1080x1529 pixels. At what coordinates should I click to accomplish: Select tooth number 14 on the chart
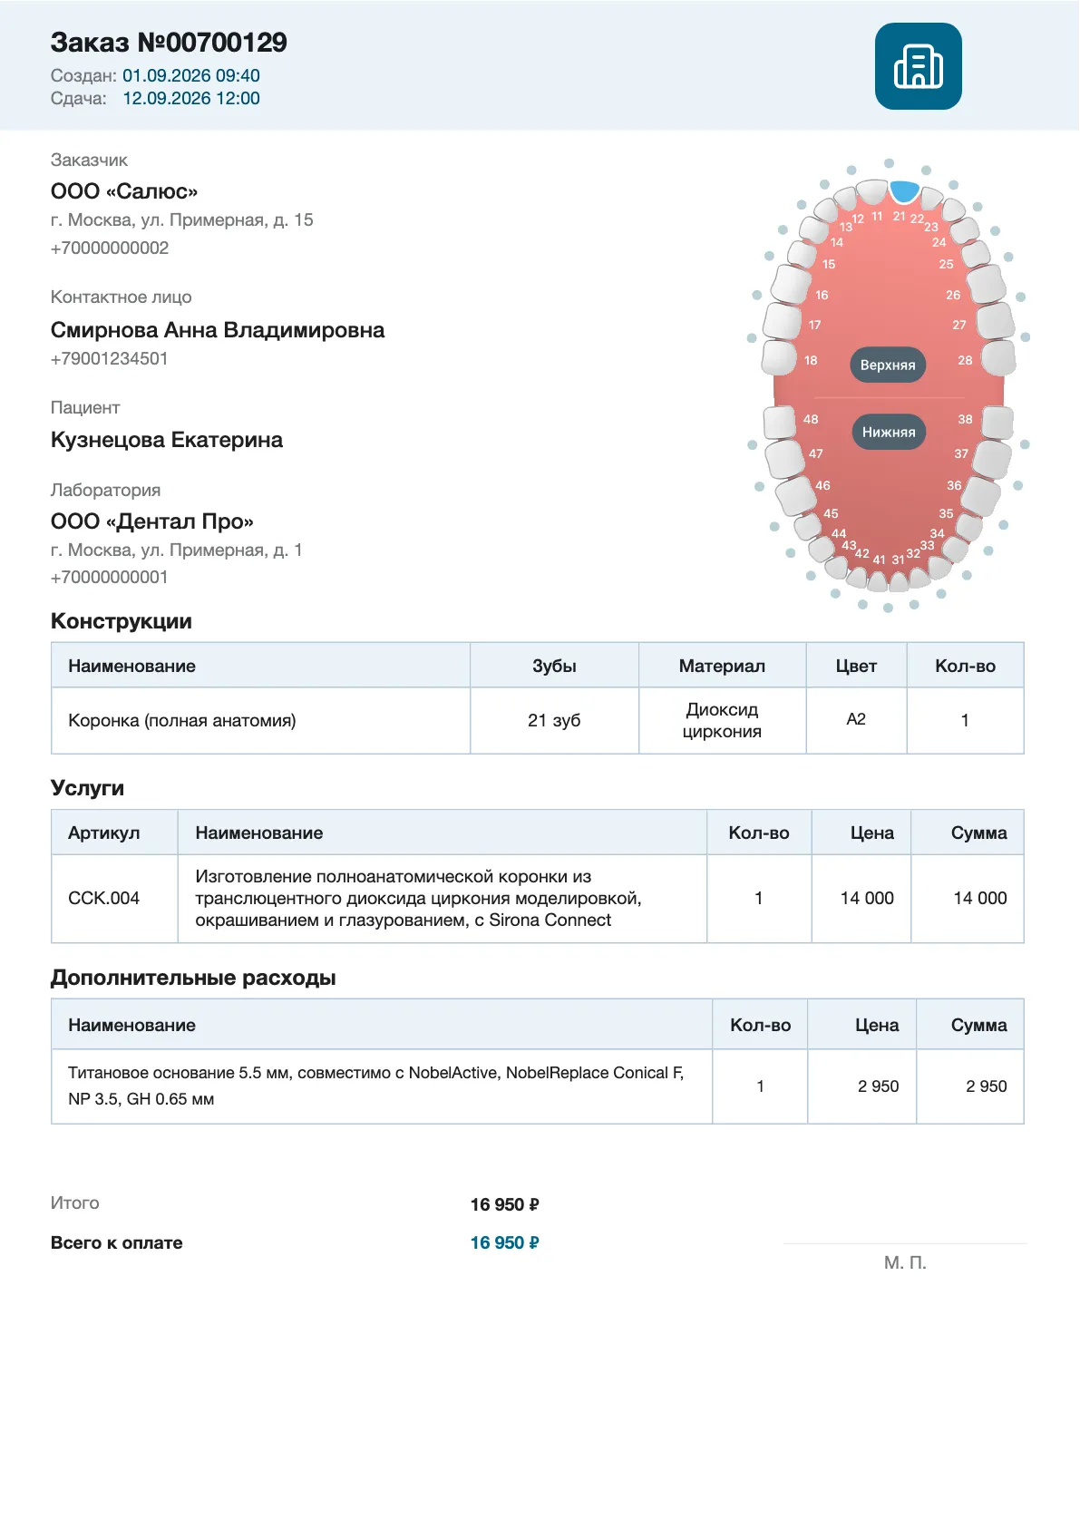[x=812, y=229]
